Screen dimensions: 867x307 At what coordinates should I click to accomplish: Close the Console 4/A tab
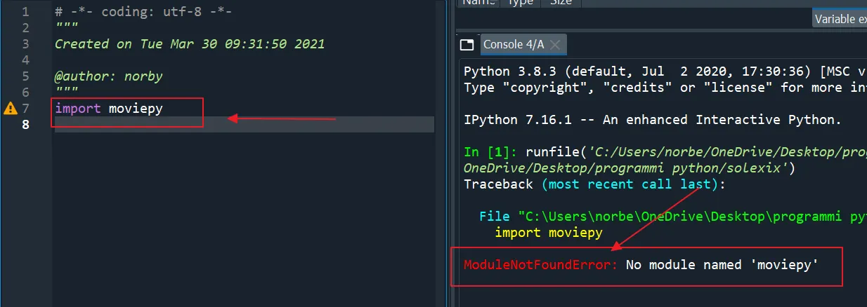(x=555, y=45)
